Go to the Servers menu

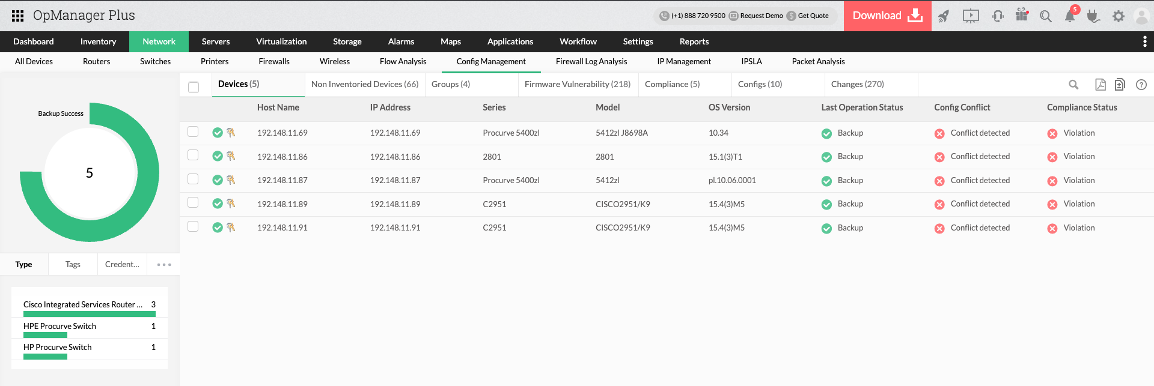tap(216, 41)
